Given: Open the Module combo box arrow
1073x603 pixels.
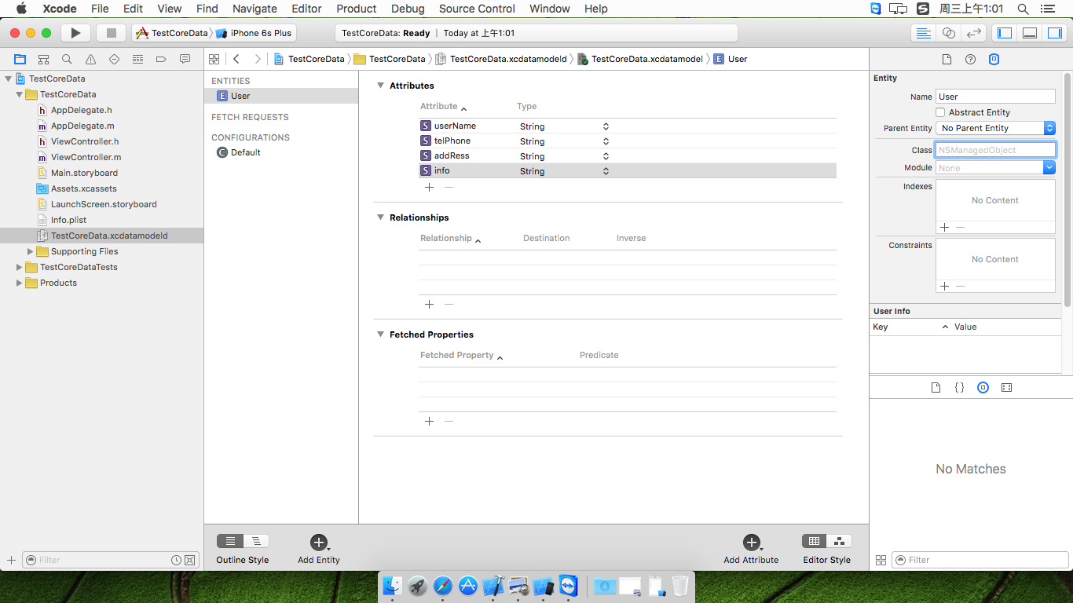Looking at the screenshot, I should [1049, 167].
